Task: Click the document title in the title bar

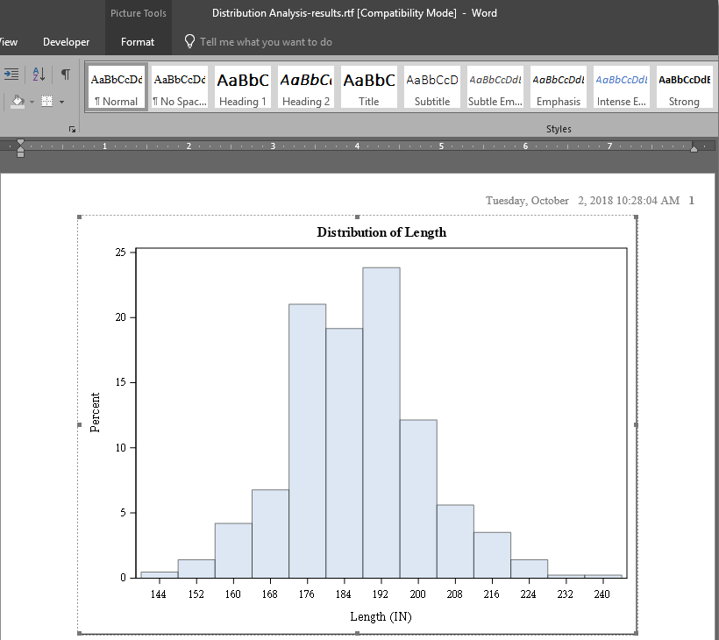Action: (x=354, y=13)
